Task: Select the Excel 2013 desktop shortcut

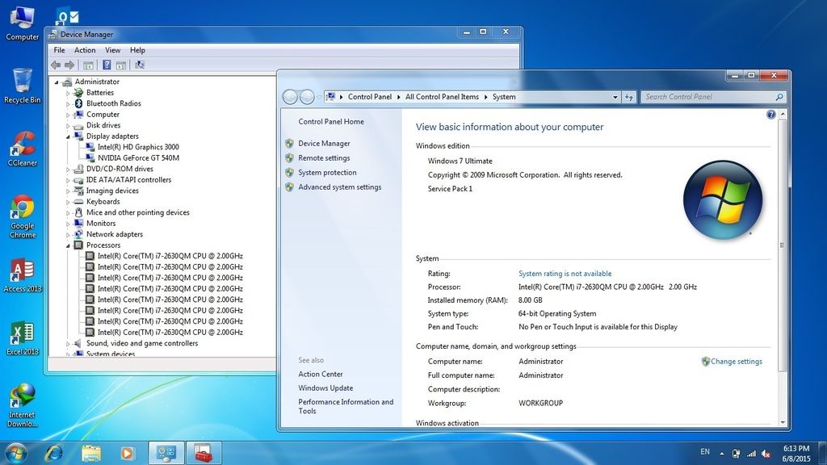Action: point(22,338)
